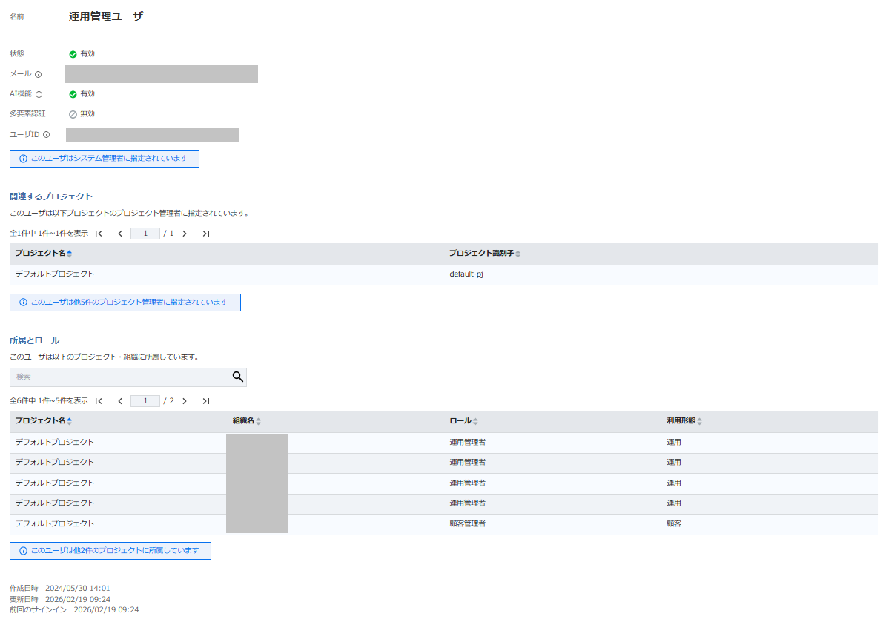The image size is (889, 628).
Task: Sort 関連するプロジェクト table by プロジェクト名
Action: pyautogui.click(x=69, y=254)
